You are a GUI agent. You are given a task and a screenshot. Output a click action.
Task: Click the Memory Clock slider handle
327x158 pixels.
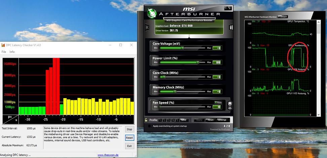tap(175, 91)
